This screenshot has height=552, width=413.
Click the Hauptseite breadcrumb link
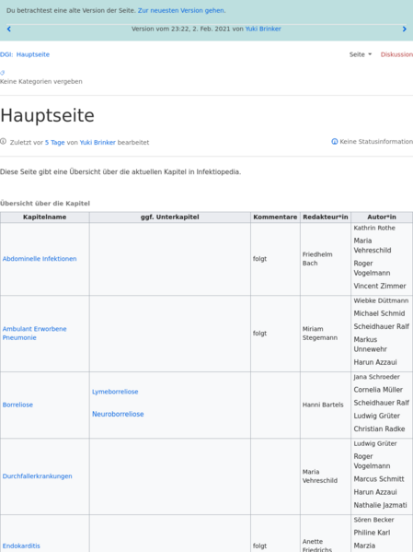33,54
